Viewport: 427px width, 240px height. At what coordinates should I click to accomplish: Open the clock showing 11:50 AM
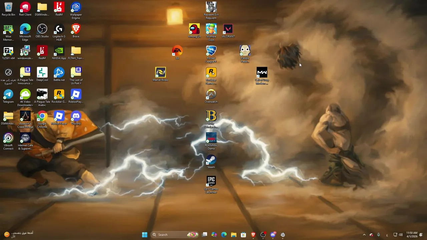pyautogui.click(x=412, y=235)
